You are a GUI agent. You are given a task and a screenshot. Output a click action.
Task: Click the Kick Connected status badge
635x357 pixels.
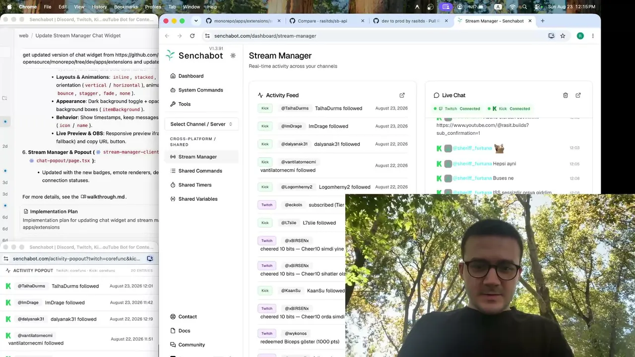tap(509, 109)
